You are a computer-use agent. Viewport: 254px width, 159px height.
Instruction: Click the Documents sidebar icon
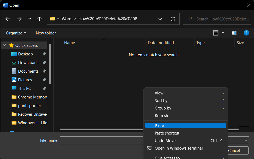pos(14,71)
